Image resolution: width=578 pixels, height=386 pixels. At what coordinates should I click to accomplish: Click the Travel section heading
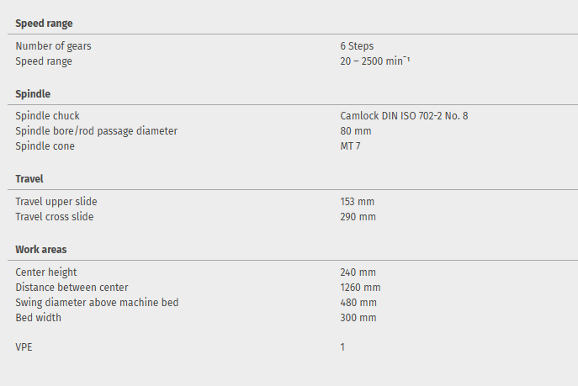click(29, 179)
